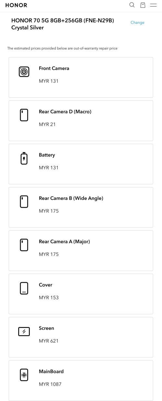Select the Battery MYR 131 price
162x401 pixels.
click(x=49, y=168)
